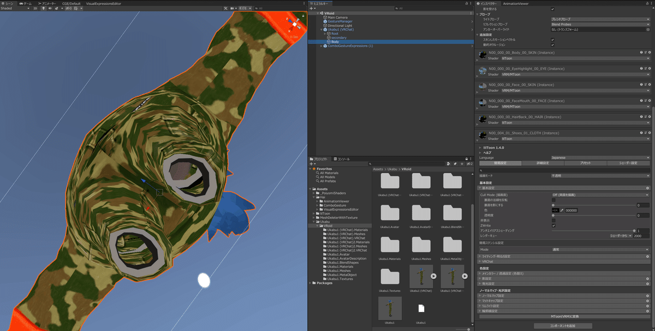Screen dimensions: 655x331
Task: Select the Ukabu1.Textures folder thumbnail
Action: click(389, 278)
